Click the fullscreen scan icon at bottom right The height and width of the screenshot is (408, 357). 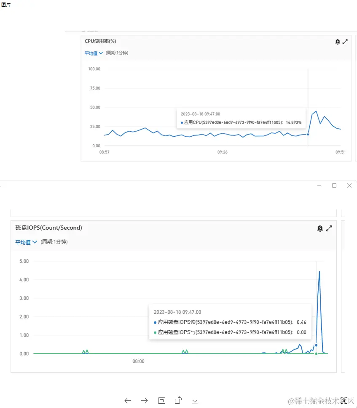[344, 400]
